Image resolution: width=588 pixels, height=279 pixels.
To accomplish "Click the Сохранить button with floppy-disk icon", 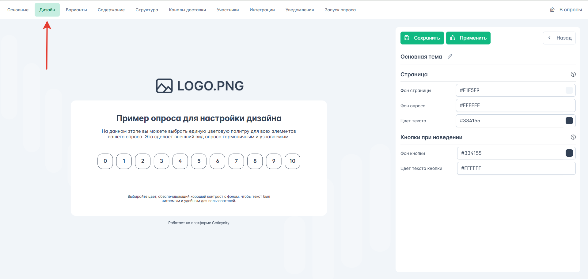I will [x=422, y=38].
